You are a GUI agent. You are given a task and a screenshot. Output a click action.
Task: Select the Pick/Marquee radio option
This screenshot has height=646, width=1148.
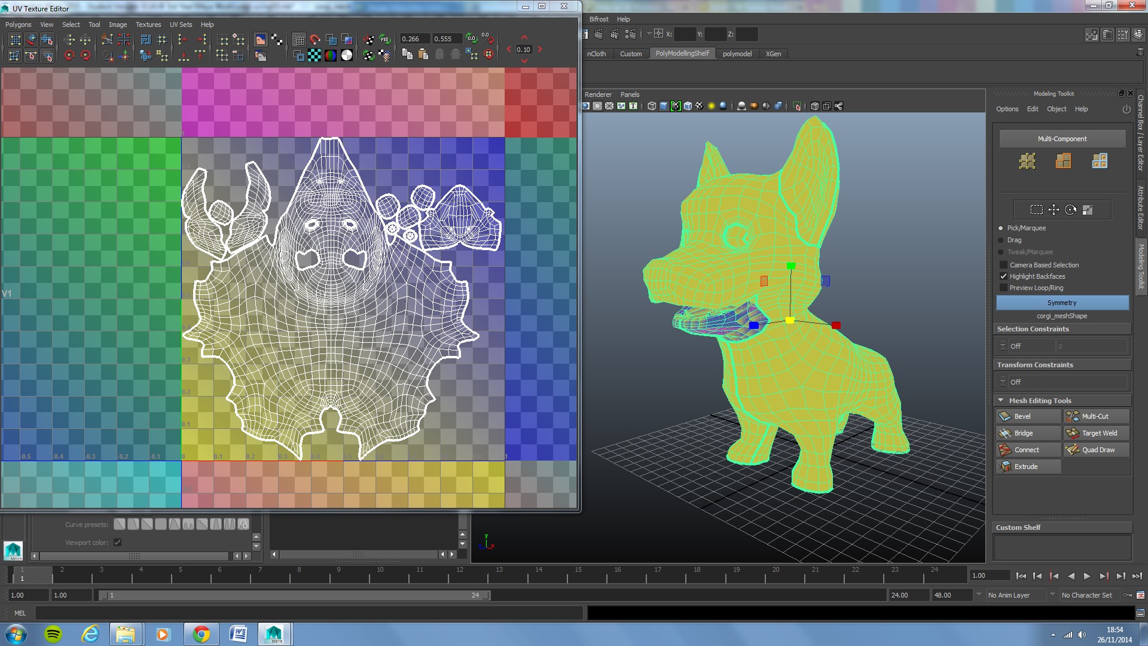tap(1000, 228)
